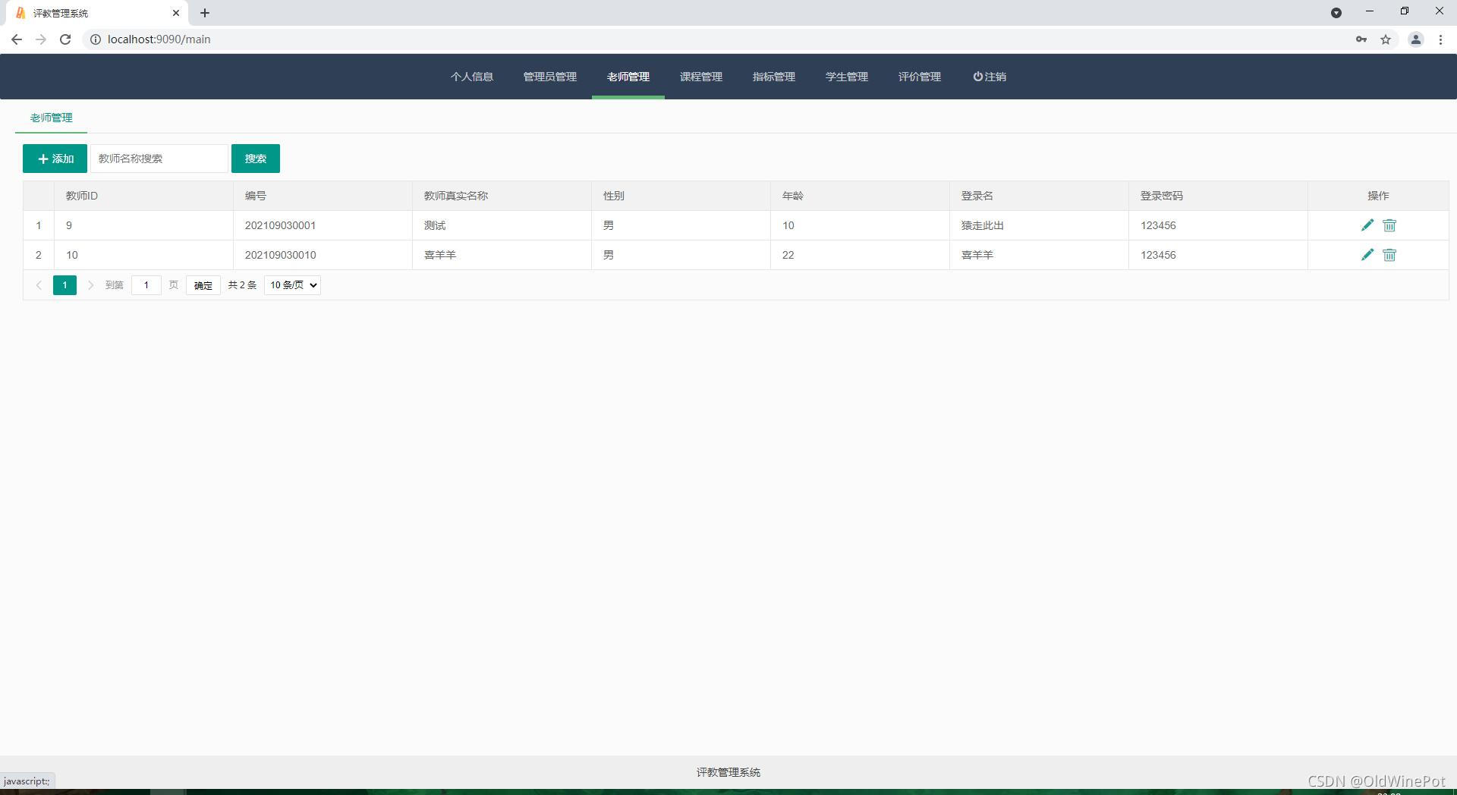Viewport: 1457px width, 795px height.
Task: Select page 1 in pagination
Action: tap(65, 285)
